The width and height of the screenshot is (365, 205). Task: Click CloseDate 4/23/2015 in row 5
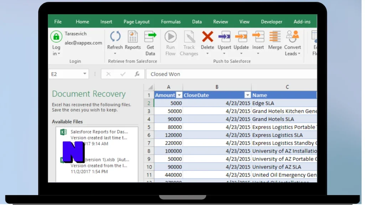217,127
